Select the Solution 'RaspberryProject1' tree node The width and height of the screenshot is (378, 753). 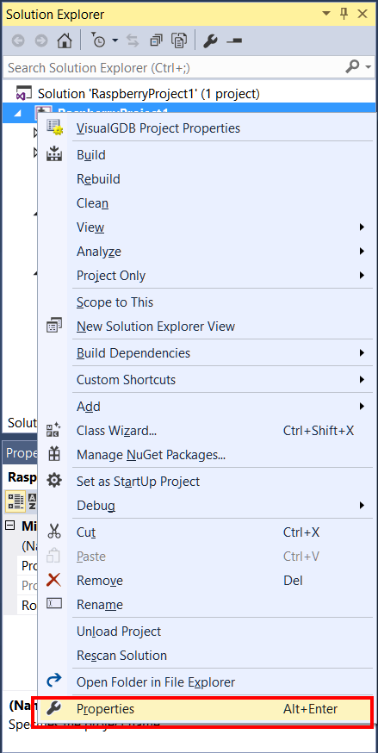click(x=149, y=93)
